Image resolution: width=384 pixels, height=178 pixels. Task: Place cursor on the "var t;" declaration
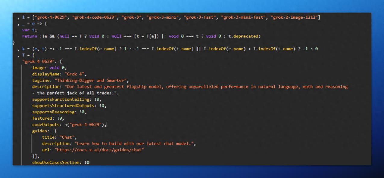[x=30, y=30]
